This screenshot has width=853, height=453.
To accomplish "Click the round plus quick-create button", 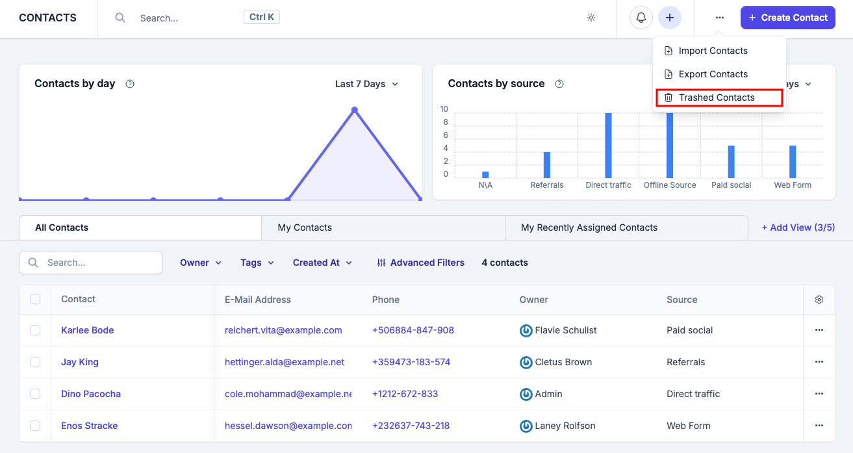I will [670, 18].
